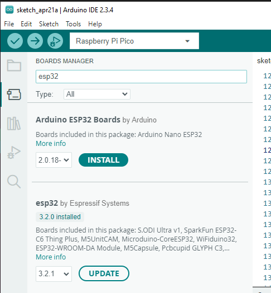Open the Edit menu
Screen dimensions: 271x293
(x=26, y=24)
